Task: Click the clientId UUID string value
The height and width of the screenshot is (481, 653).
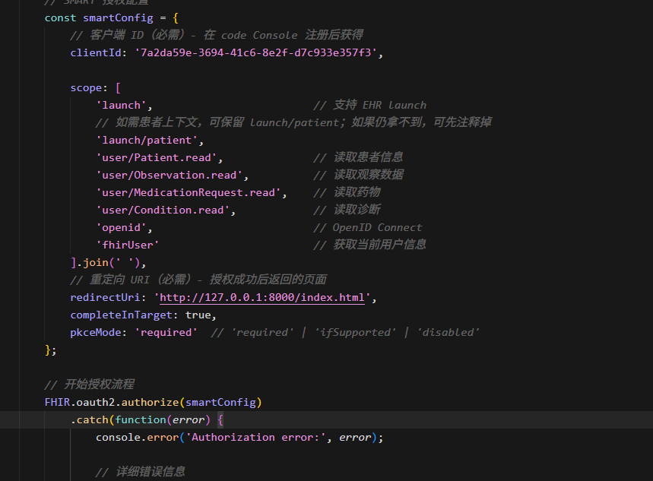Action: tap(256, 52)
